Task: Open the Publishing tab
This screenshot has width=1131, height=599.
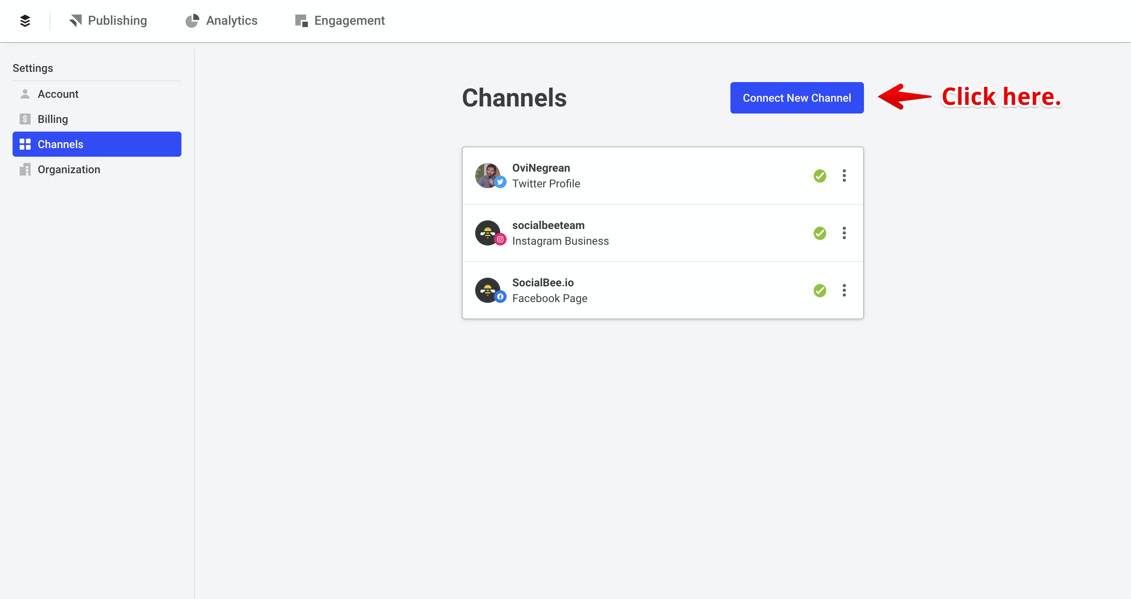Action: pos(108,21)
